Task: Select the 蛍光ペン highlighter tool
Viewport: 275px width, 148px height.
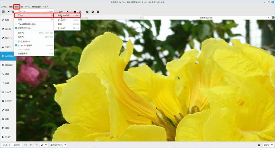Action: [x=8, y=38]
